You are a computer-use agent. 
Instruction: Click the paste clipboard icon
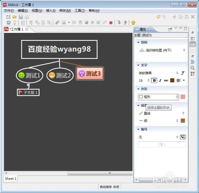186,17
